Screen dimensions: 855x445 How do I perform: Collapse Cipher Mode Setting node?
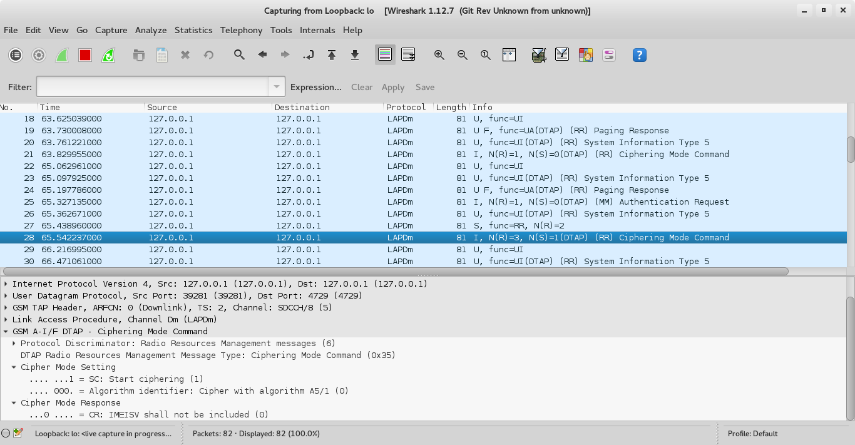click(14, 367)
